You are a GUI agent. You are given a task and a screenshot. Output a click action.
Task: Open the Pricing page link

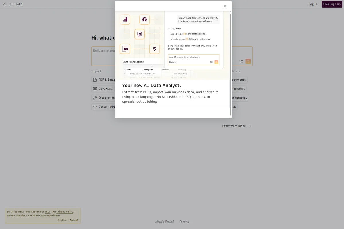coord(184,221)
